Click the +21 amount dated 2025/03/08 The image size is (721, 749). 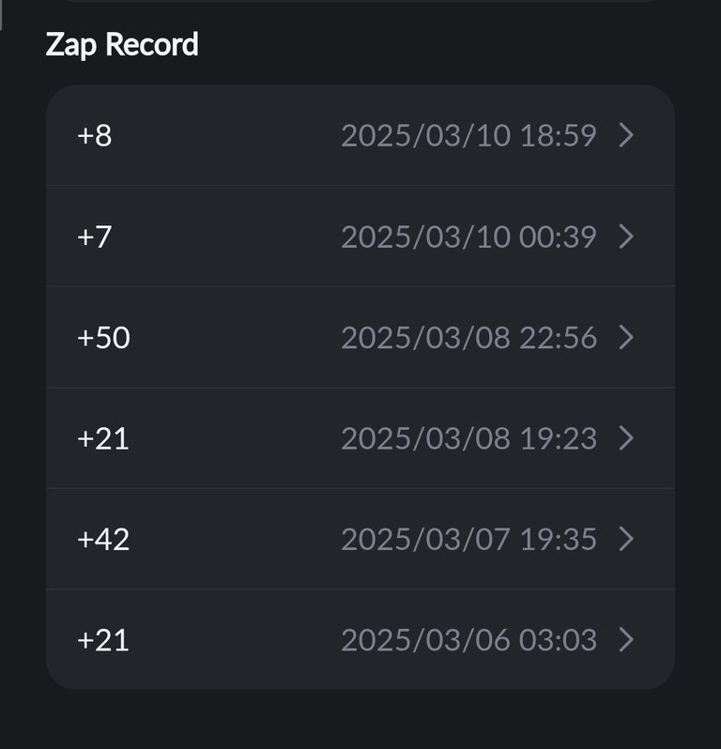[103, 438]
